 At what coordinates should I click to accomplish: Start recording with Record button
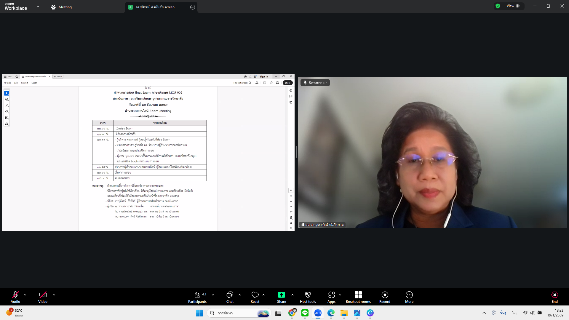point(385,297)
